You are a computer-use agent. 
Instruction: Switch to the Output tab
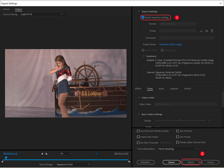point(18,9)
